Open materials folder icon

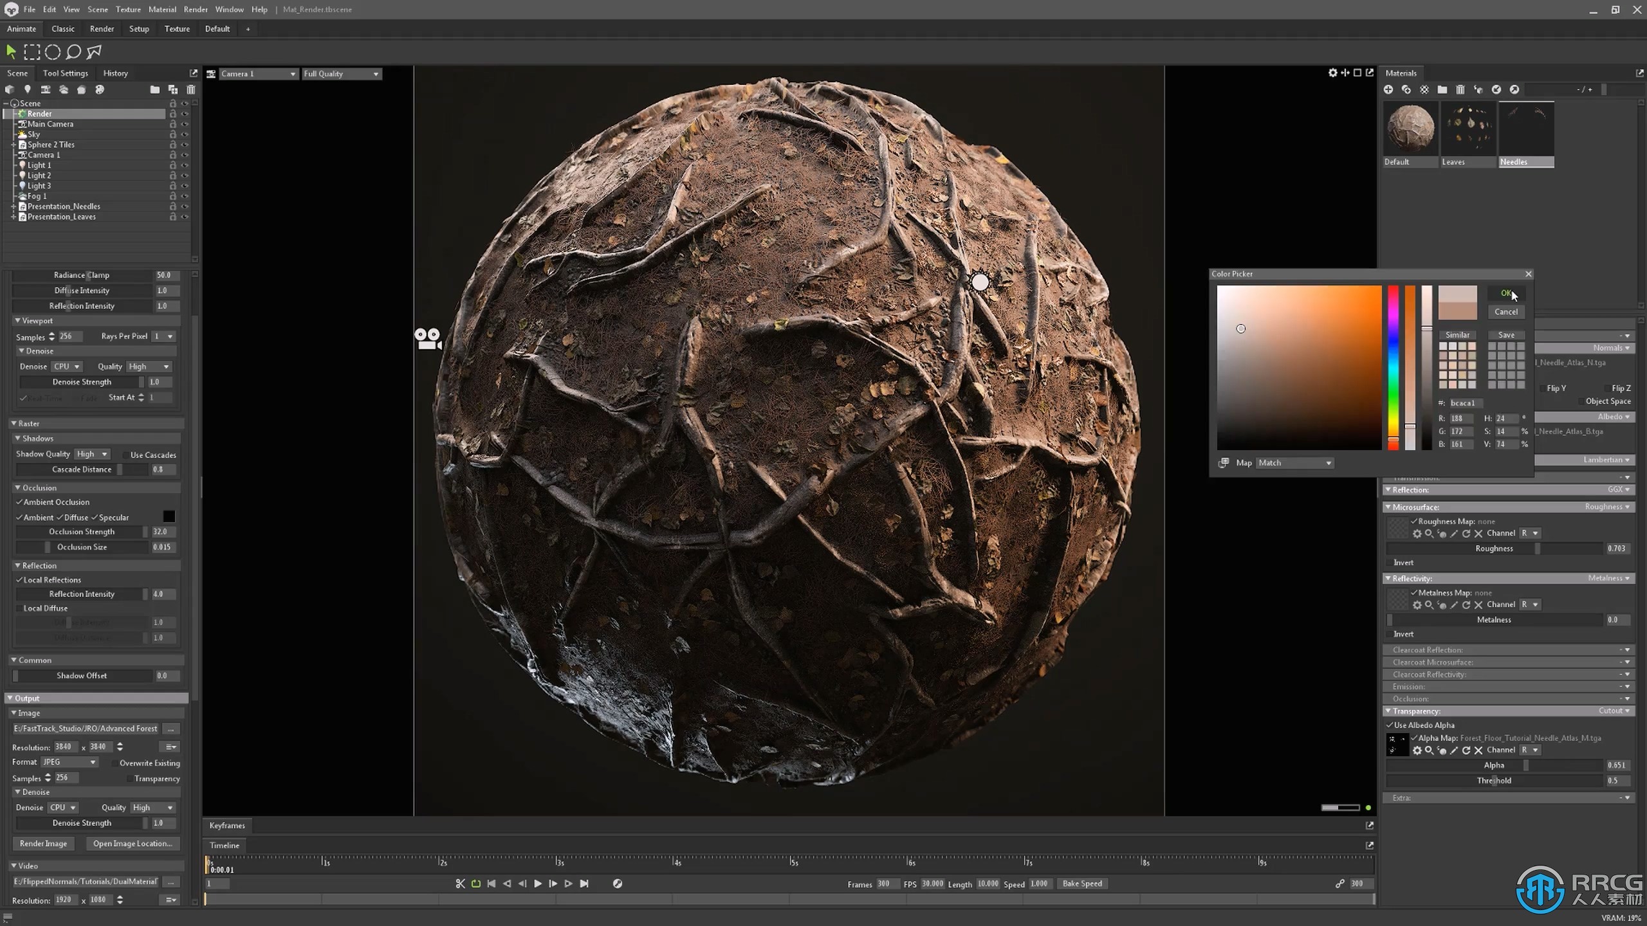tap(1442, 89)
